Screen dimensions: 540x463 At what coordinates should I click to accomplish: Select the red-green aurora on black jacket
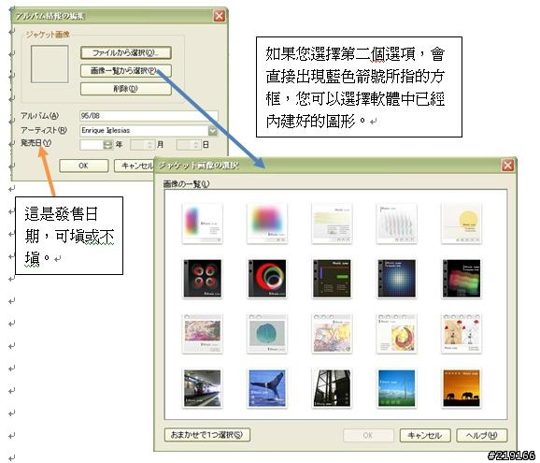(462, 279)
